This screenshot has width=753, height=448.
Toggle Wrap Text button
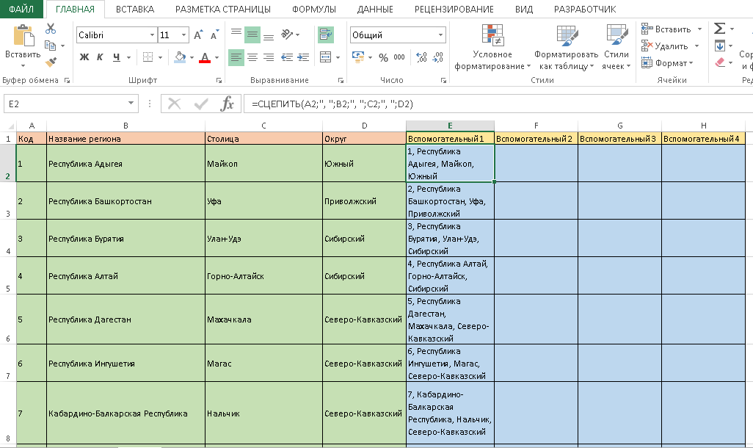(x=326, y=35)
